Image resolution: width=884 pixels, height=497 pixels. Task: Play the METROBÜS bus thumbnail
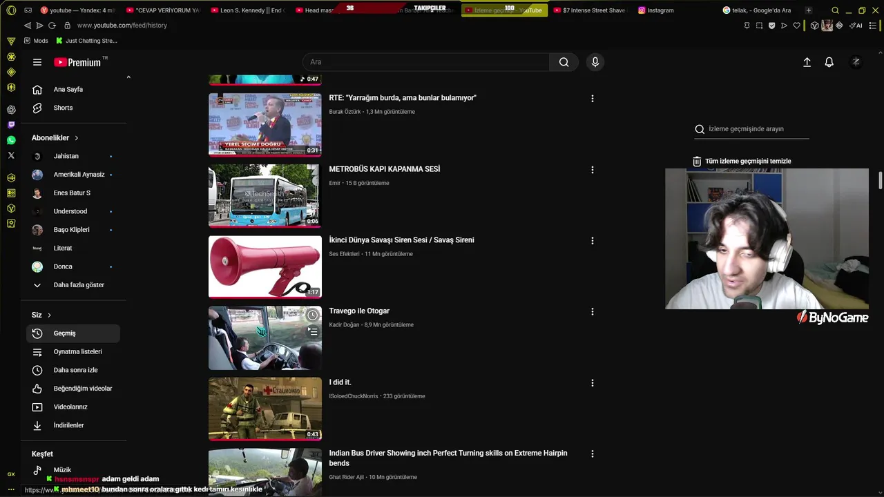(x=265, y=196)
